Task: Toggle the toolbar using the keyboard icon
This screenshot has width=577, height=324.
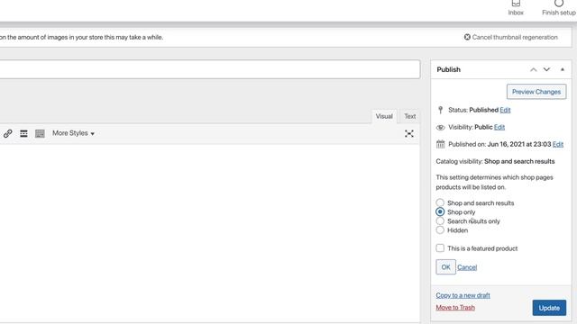Action: (x=40, y=133)
